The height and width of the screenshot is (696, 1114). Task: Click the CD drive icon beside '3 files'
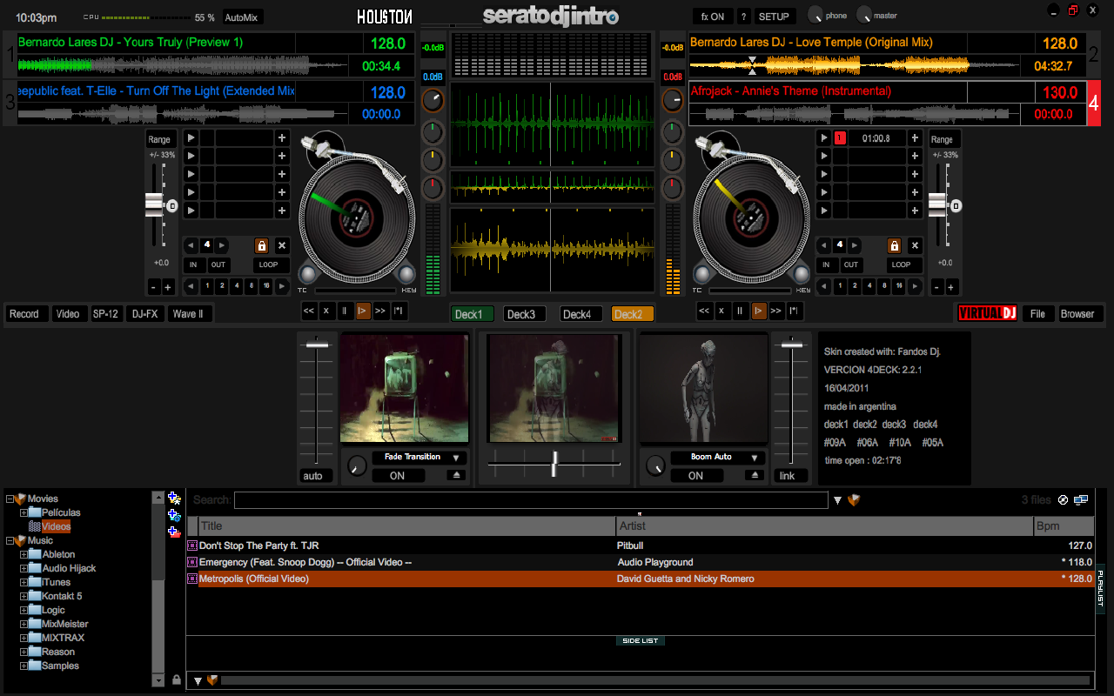click(1063, 499)
